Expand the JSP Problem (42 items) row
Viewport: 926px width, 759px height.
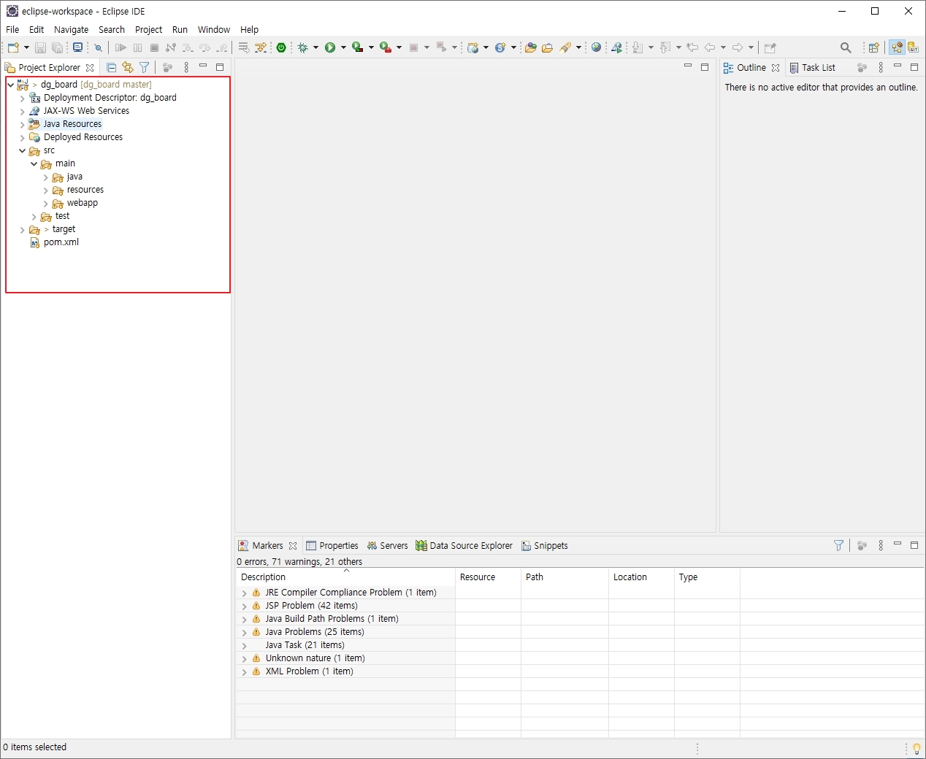[244, 606]
